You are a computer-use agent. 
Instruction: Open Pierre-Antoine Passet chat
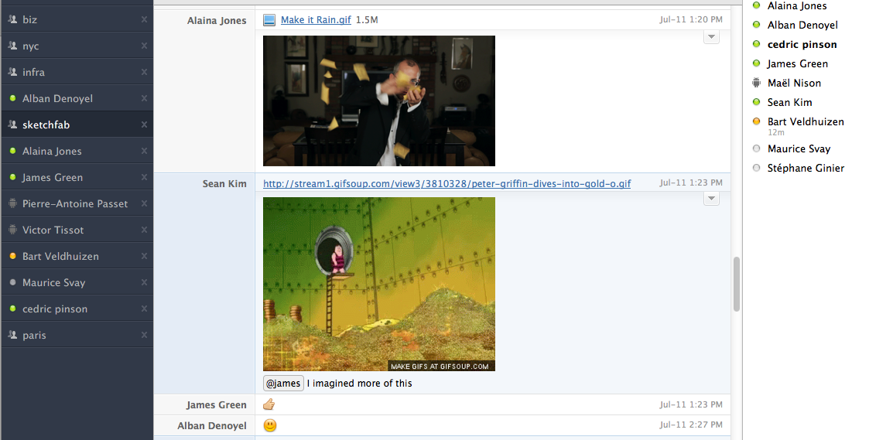[77, 203]
